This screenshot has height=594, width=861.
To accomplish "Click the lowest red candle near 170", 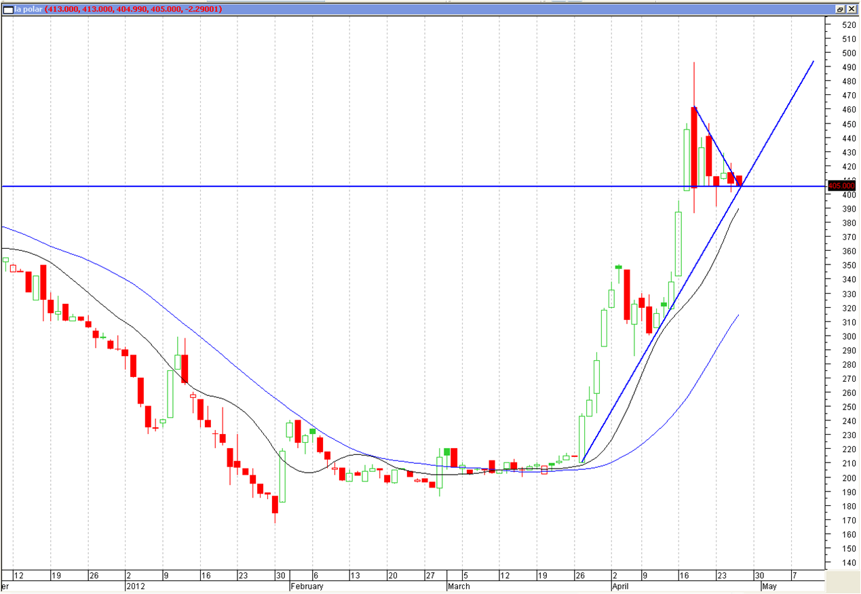I will coord(275,504).
